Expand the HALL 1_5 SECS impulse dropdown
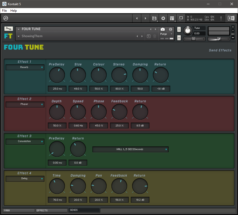 [130, 150]
